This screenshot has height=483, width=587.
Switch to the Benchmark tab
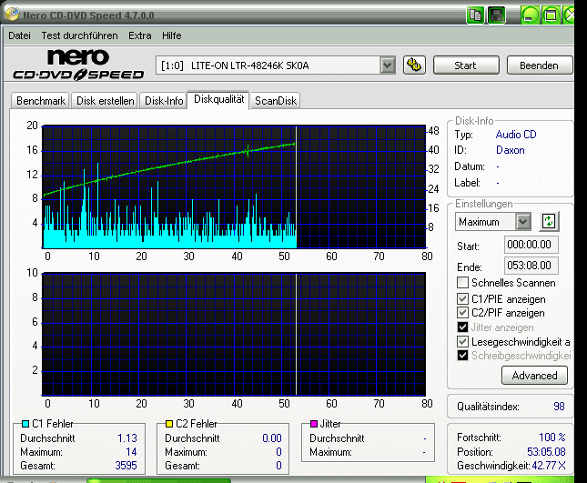click(40, 101)
